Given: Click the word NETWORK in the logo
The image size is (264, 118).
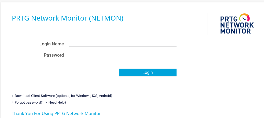Looking at the screenshot, I should pyautogui.click(x=237, y=25).
